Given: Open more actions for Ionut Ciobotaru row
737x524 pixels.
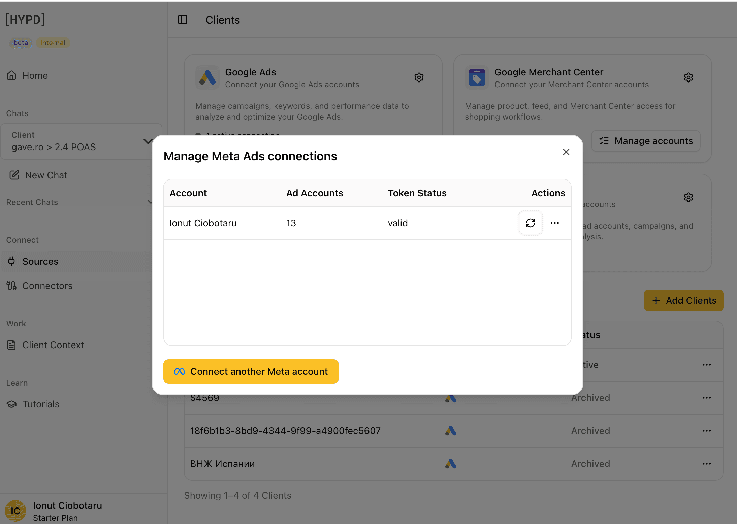Looking at the screenshot, I should coord(555,223).
